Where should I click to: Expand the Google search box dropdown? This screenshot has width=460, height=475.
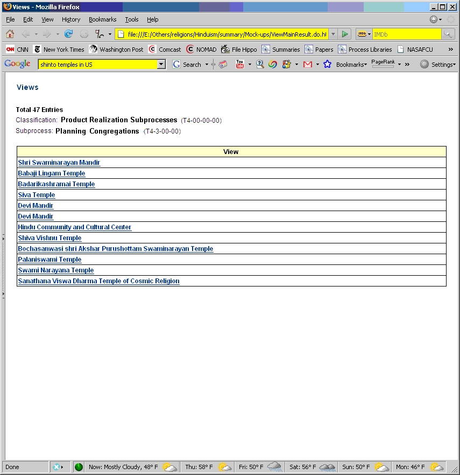(161, 64)
